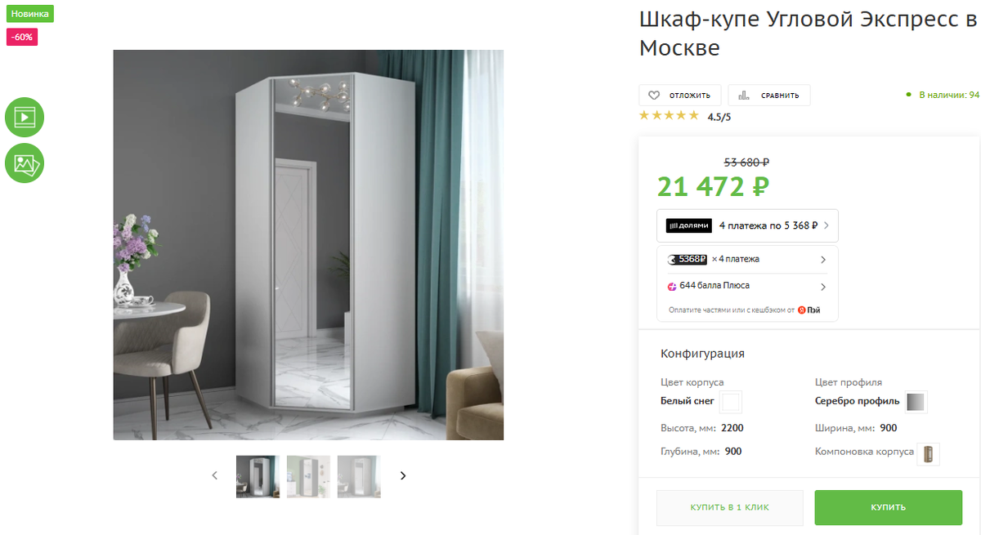Screen dimensions: 981x535
Task: Open the photo gallery green image icon
Action: 25,163
